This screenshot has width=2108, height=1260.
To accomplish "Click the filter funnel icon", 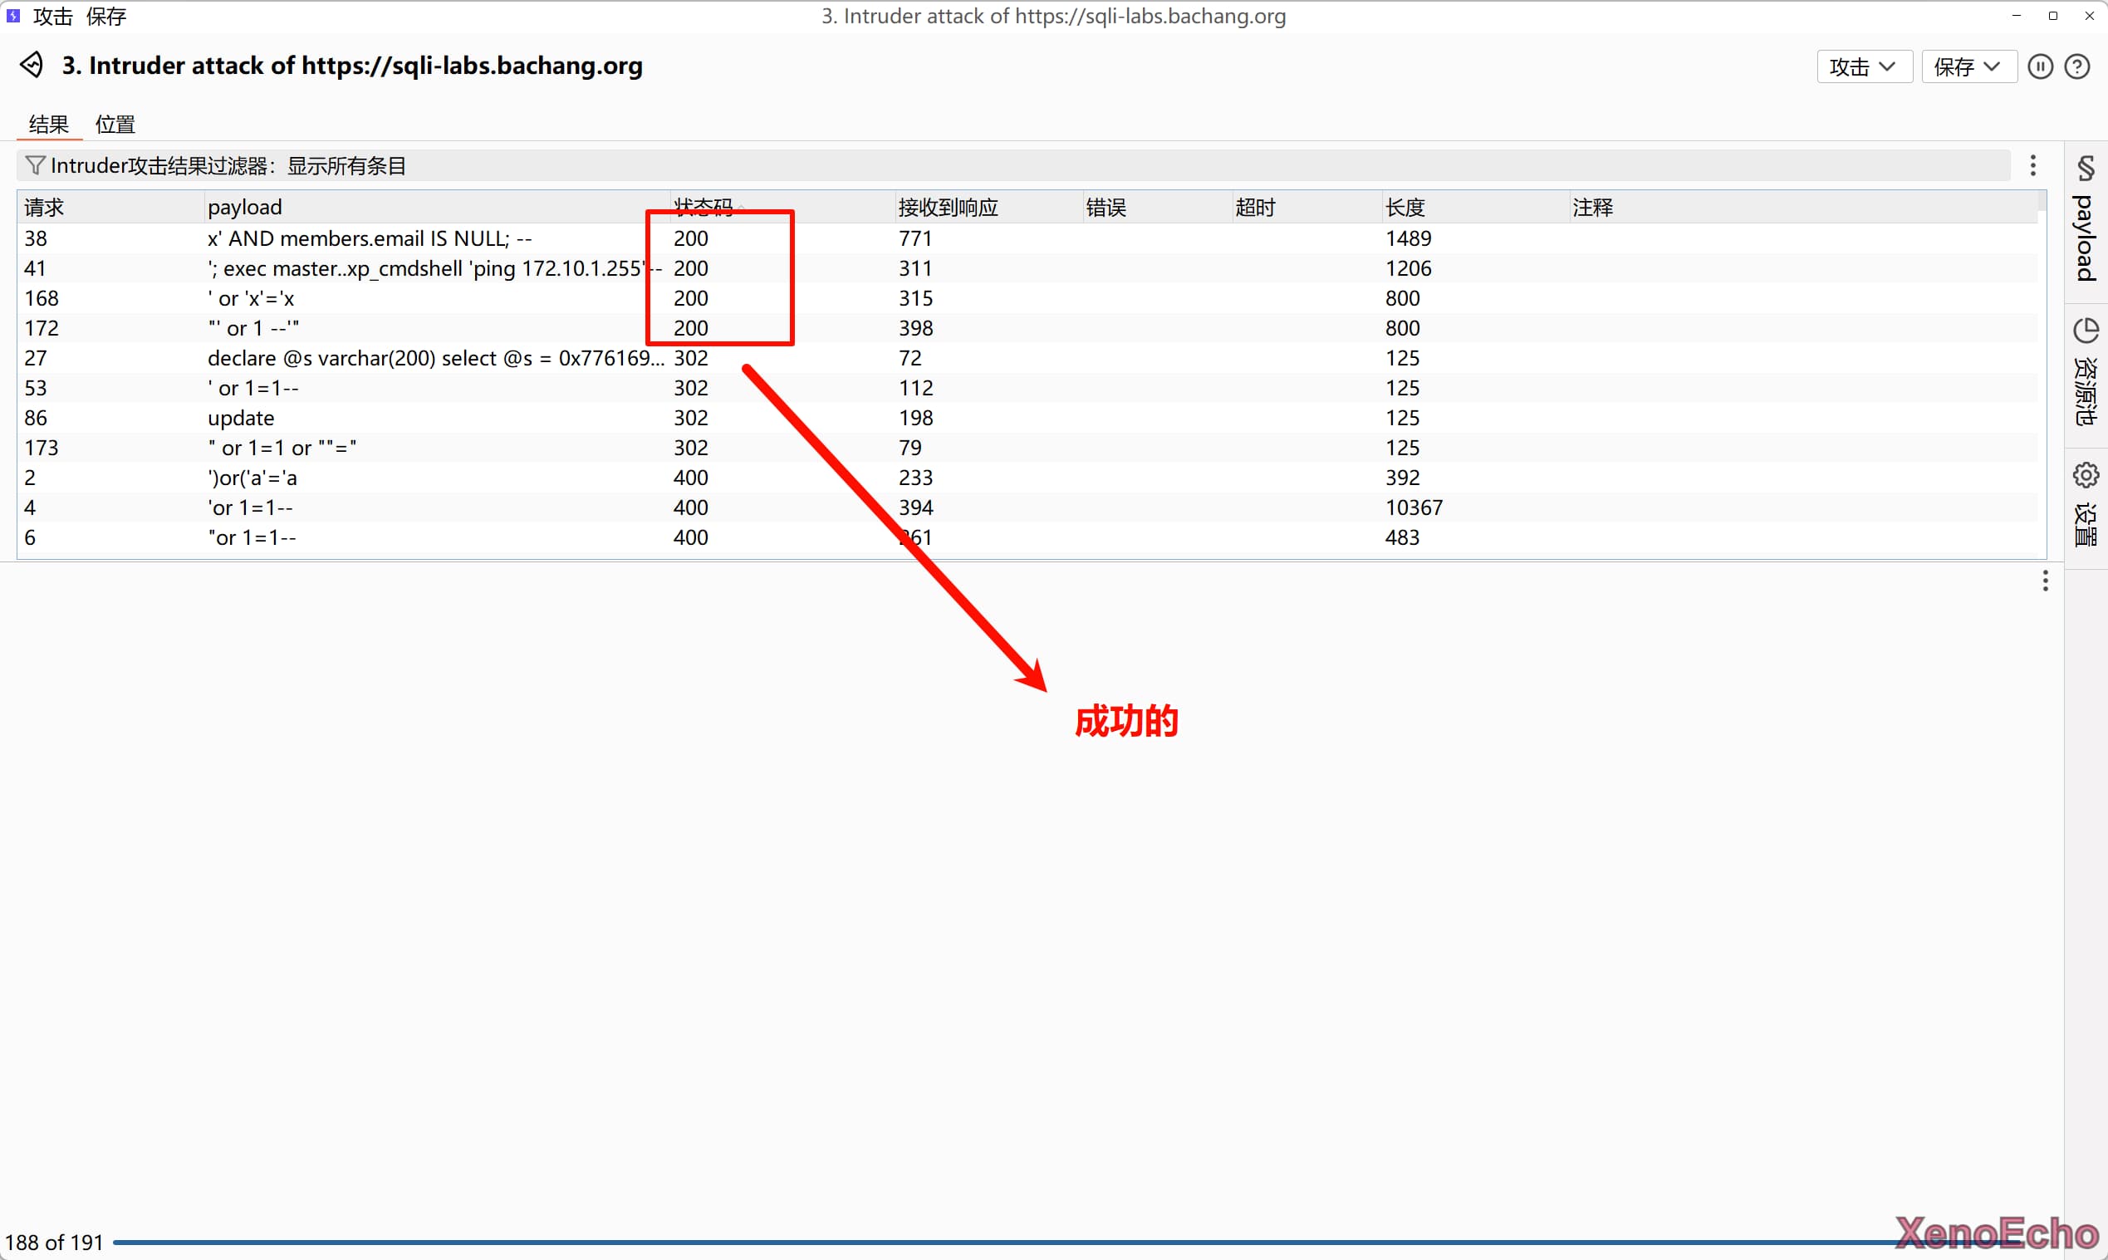I will pyautogui.click(x=35, y=164).
